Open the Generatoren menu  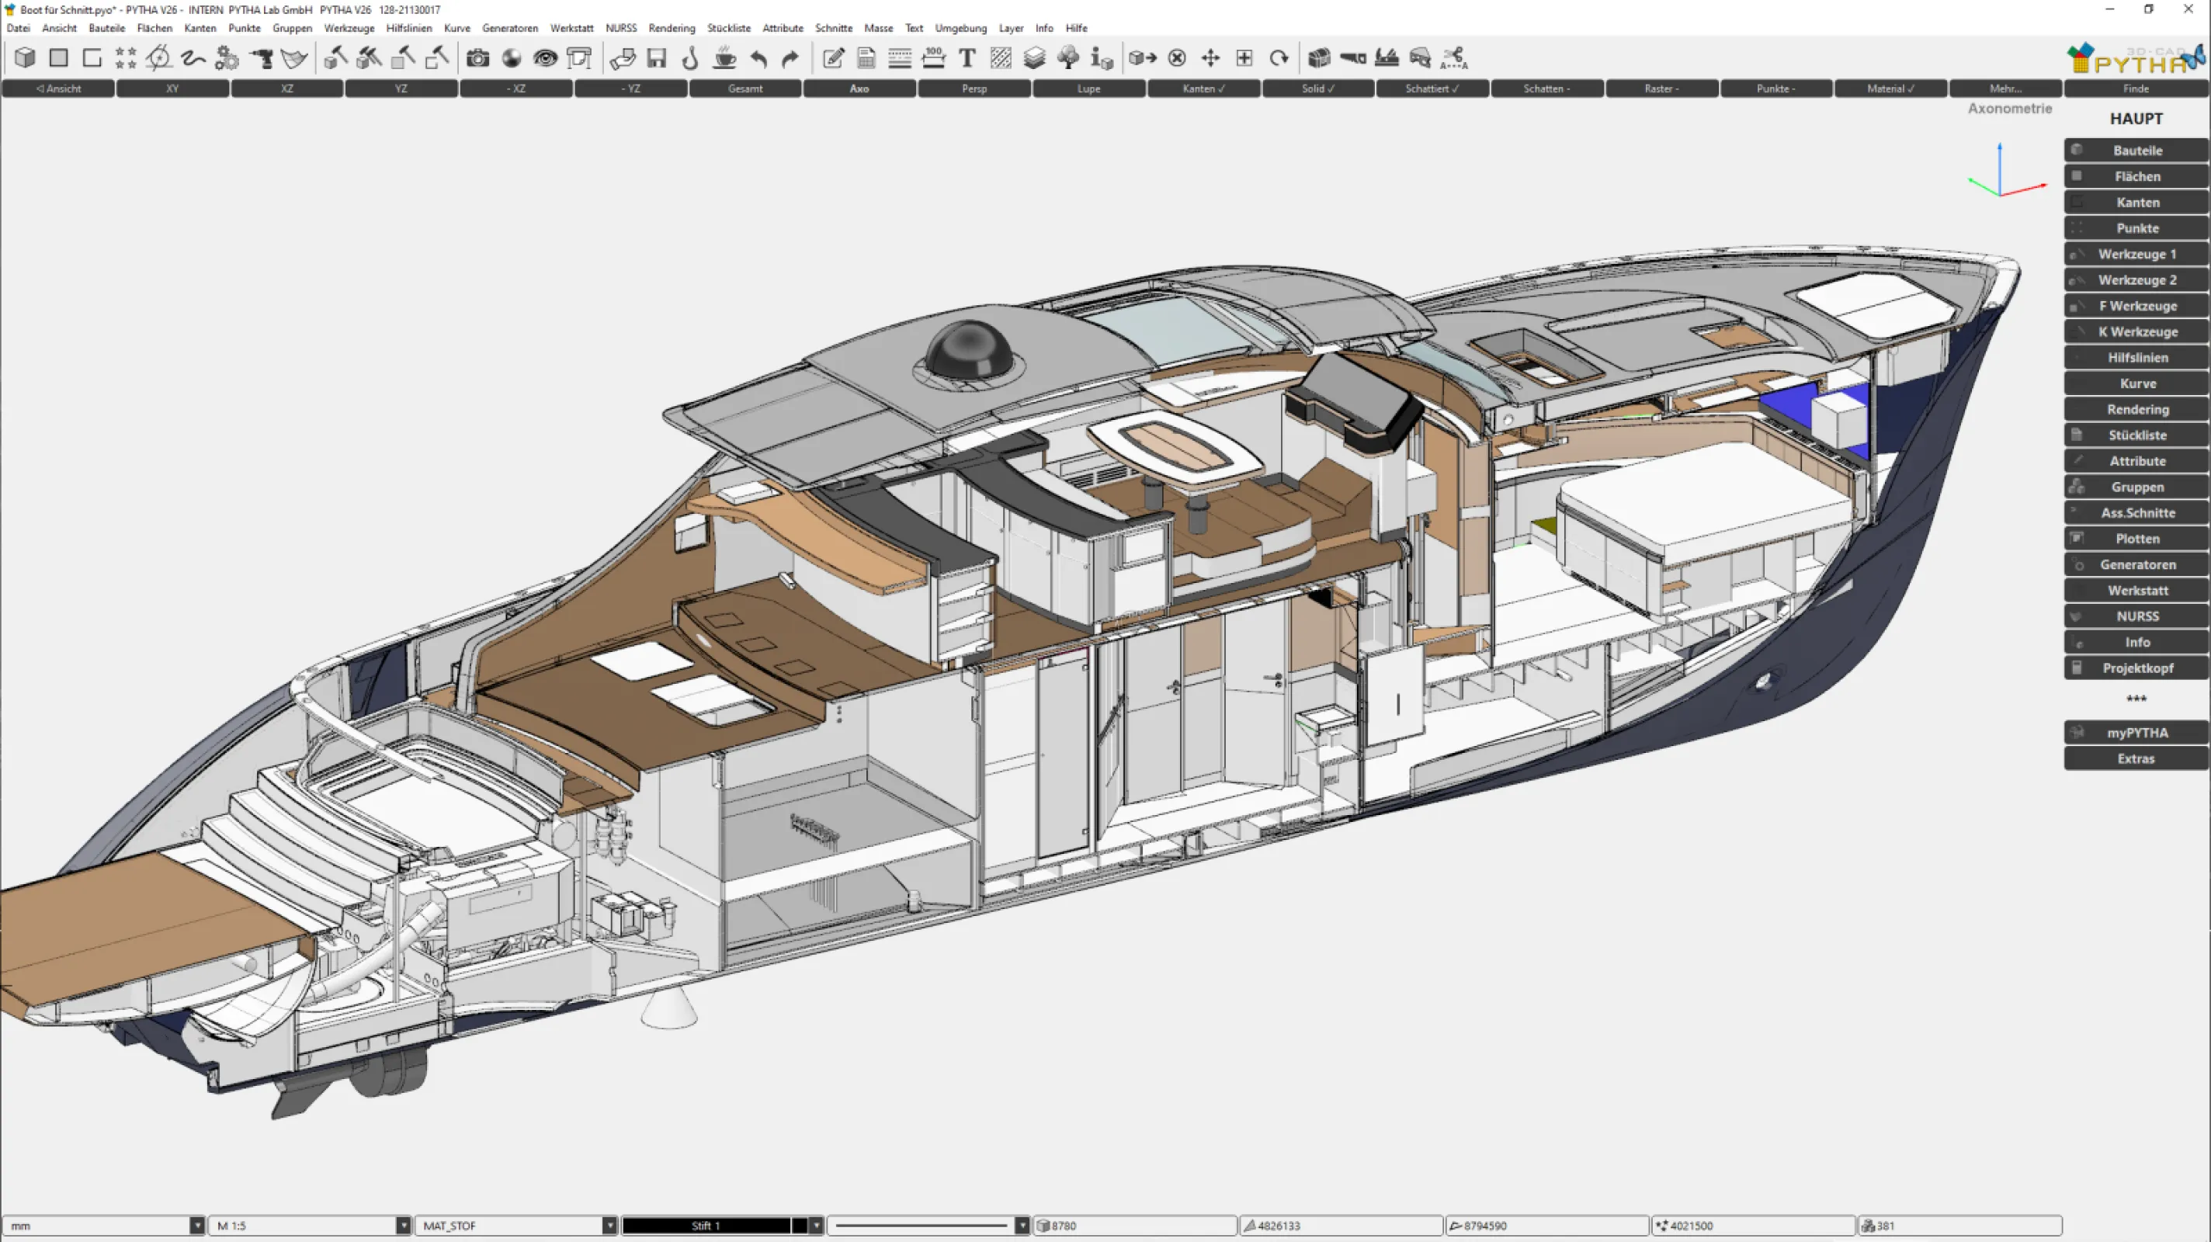pyautogui.click(x=510, y=28)
